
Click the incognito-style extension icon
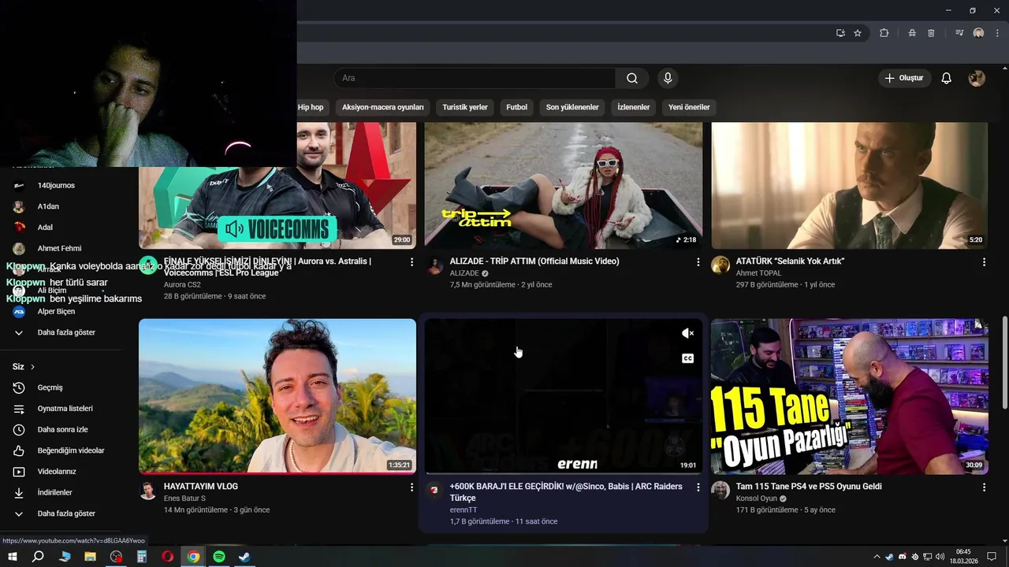tap(911, 33)
